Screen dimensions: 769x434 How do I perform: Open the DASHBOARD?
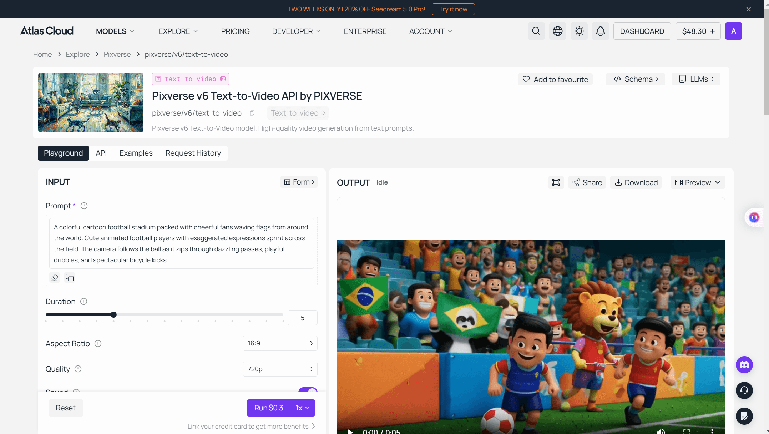(x=642, y=31)
